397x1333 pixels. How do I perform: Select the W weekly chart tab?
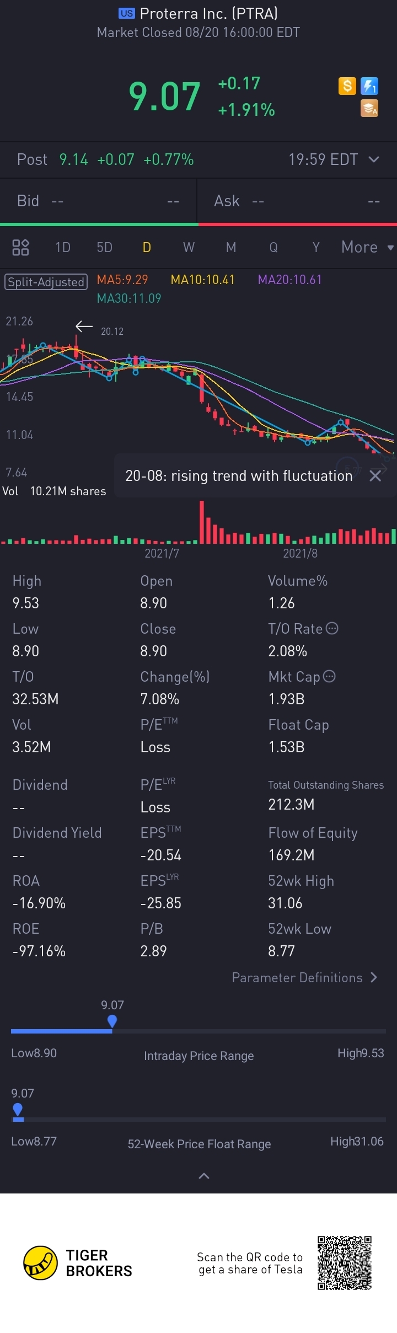pyautogui.click(x=189, y=247)
